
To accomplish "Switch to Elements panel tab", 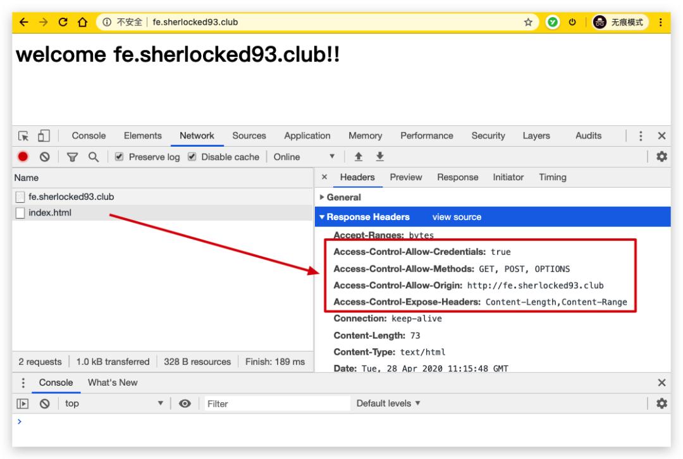I will [x=142, y=136].
